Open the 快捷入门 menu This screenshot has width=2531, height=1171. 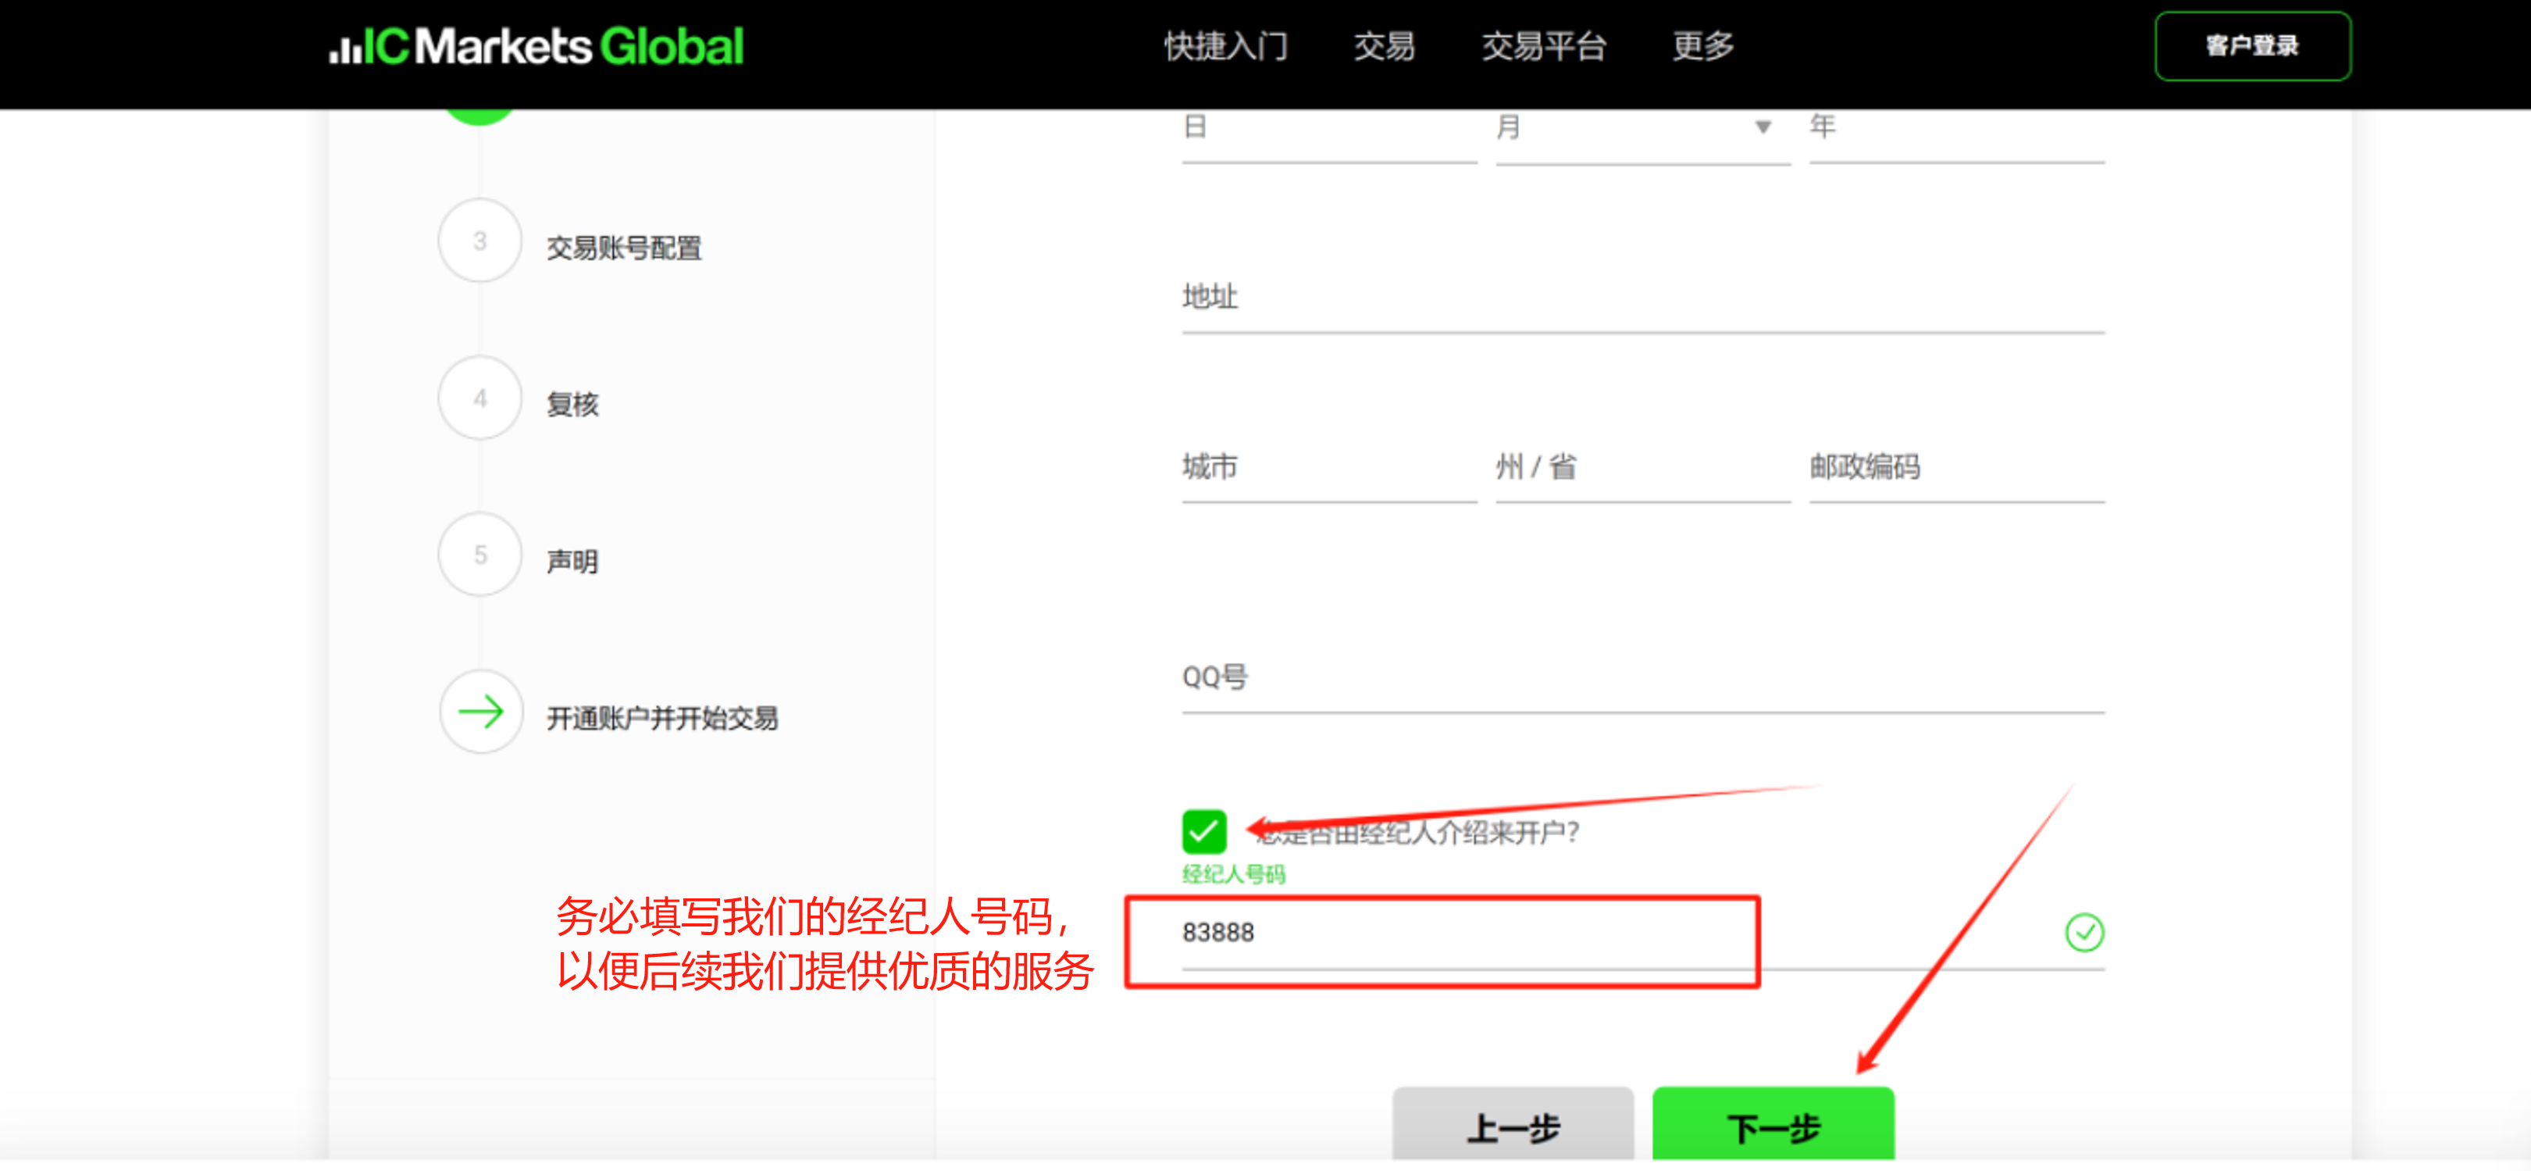point(1225,46)
